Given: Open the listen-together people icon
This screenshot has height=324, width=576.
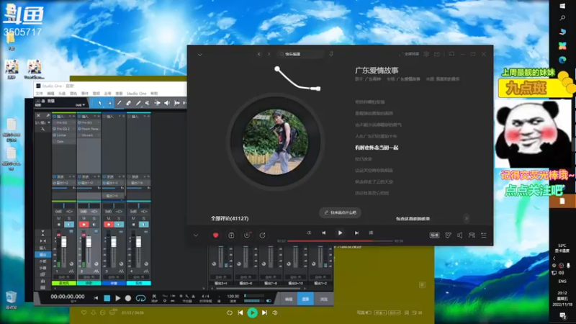Looking at the screenshot, I should [x=472, y=235].
